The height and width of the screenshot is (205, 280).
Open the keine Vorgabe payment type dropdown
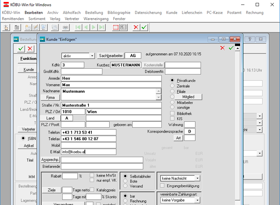(x=197, y=200)
